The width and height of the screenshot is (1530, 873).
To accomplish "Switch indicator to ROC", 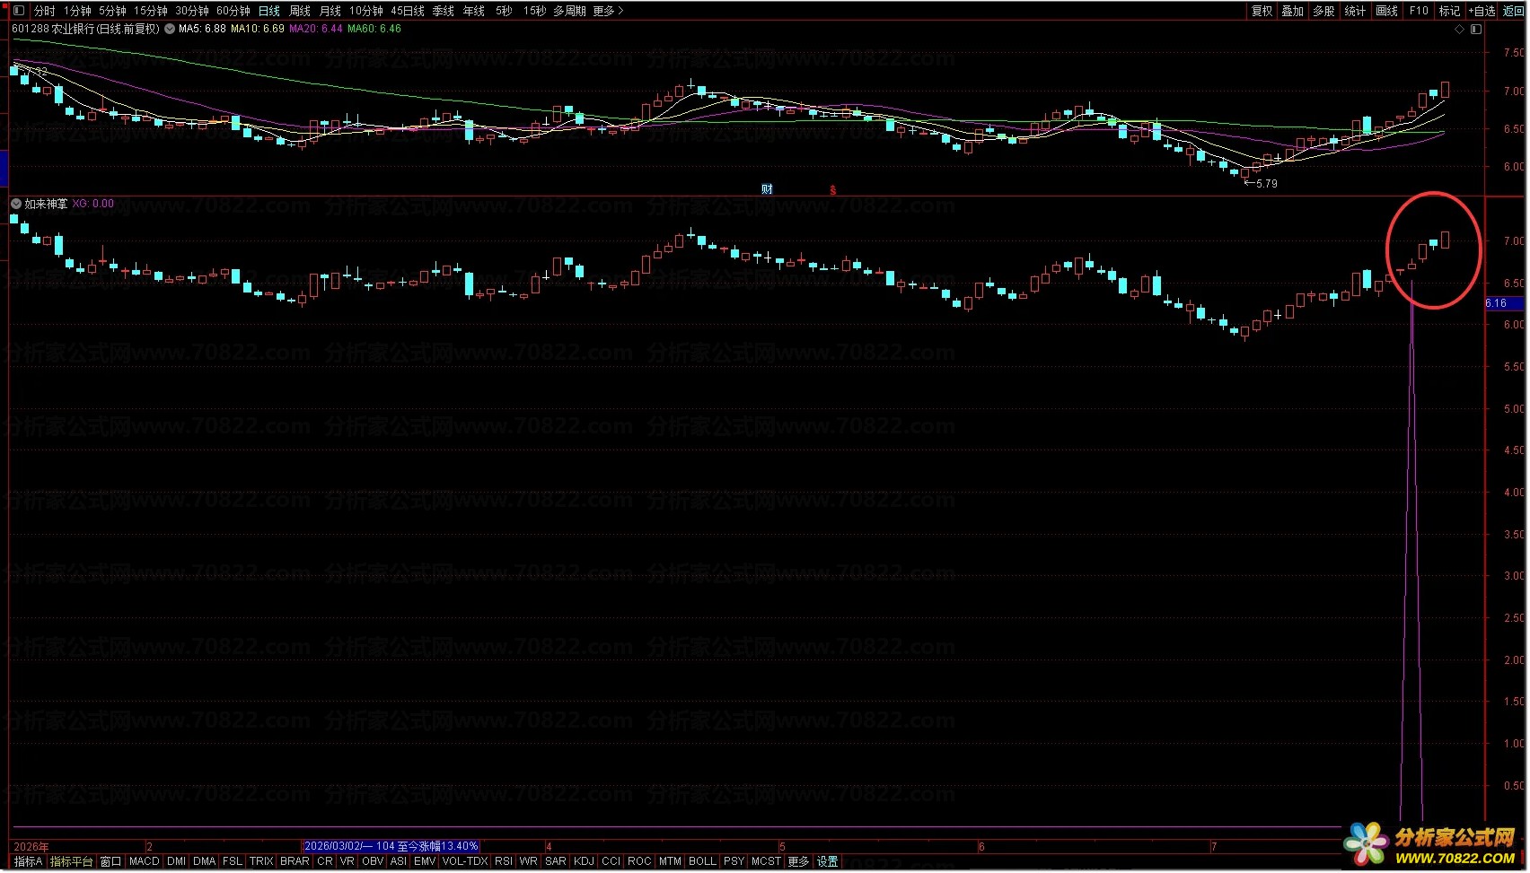I will [639, 861].
